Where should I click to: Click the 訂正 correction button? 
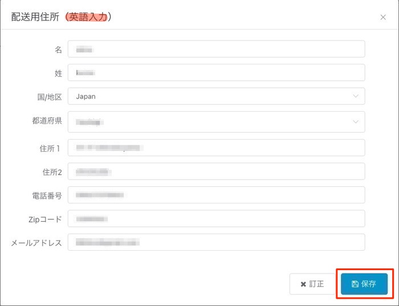click(x=312, y=284)
